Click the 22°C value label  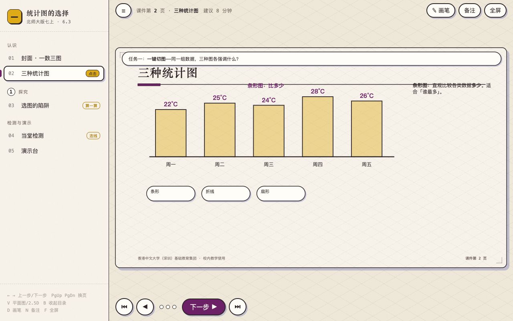(171, 104)
